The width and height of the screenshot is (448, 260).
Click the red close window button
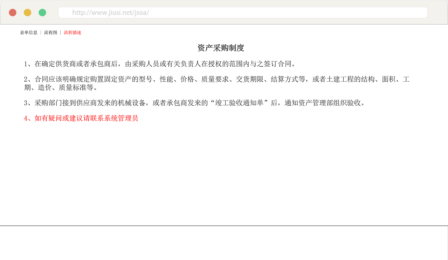tap(13, 12)
